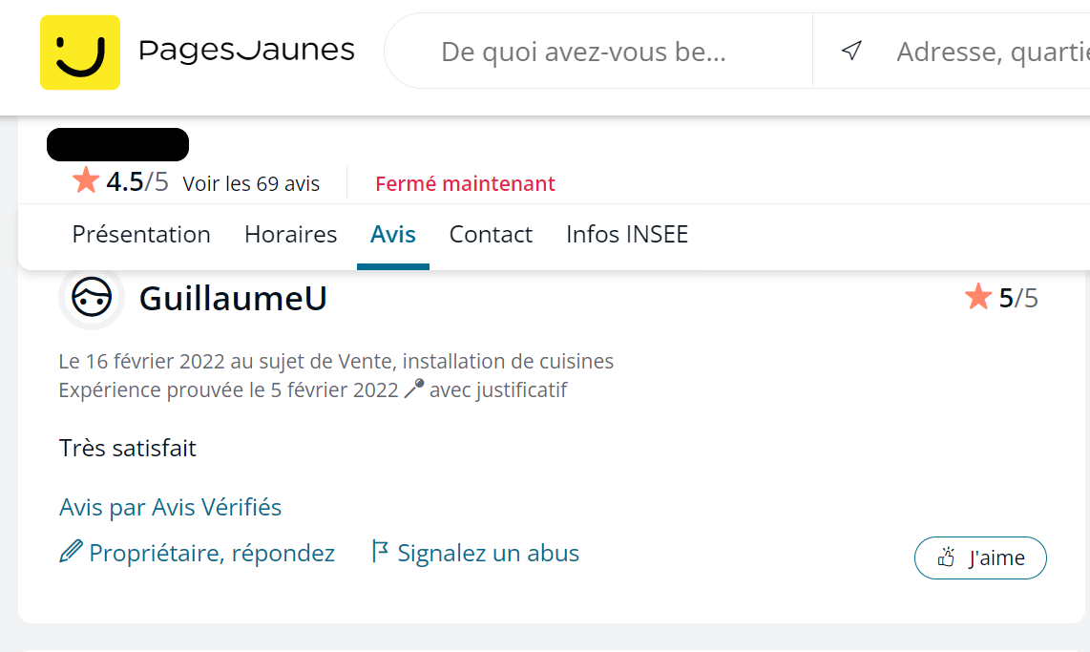Click GuillaumeU's reviewer avatar icon
Screen dimensions: 1090x652
click(x=92, y=298)
